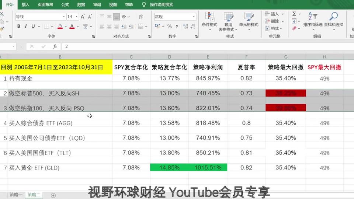Screen dimensions: 354x199
Task: Decrease decimal places
Action: tap(193, 27)
